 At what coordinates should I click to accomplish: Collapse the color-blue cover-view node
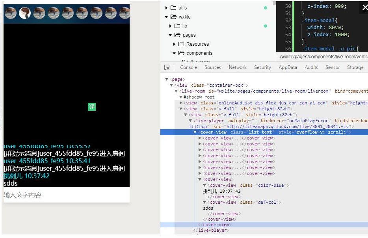tap(204, 185)
